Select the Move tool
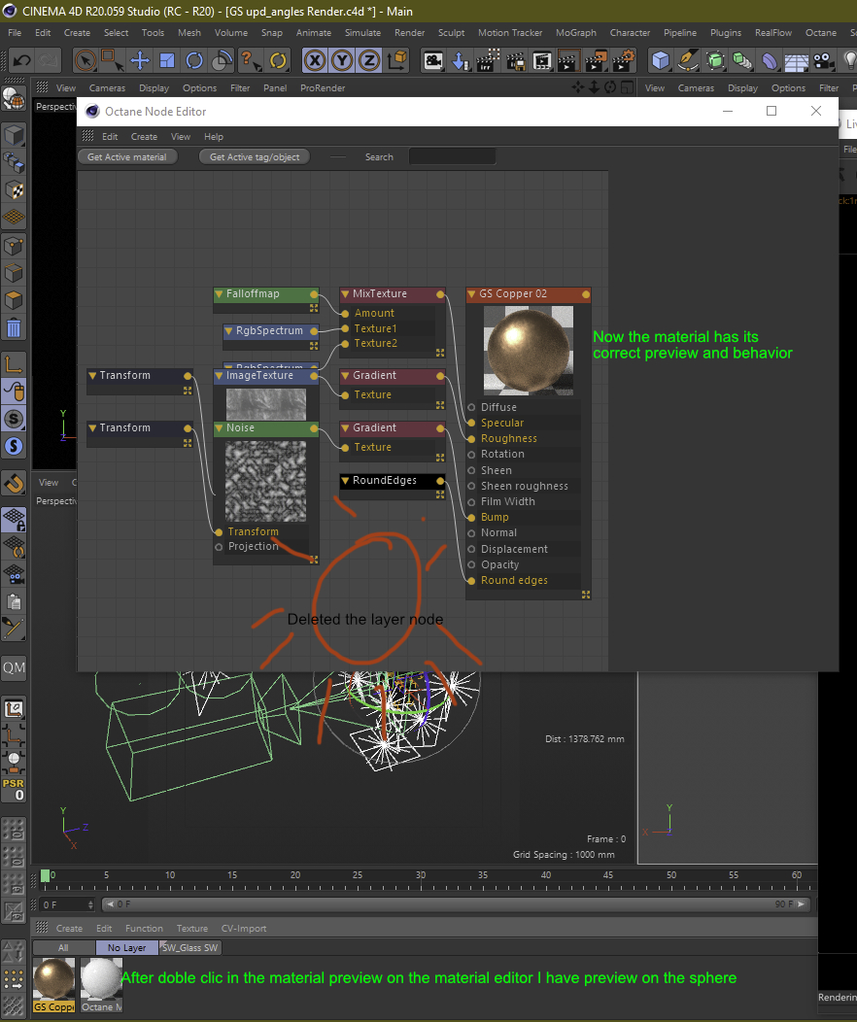The image size is (857, 1022). pos(140,60)
